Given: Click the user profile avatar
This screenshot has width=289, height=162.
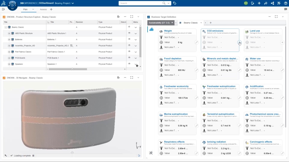Looking at the screenshot, I should pos(246,3).
